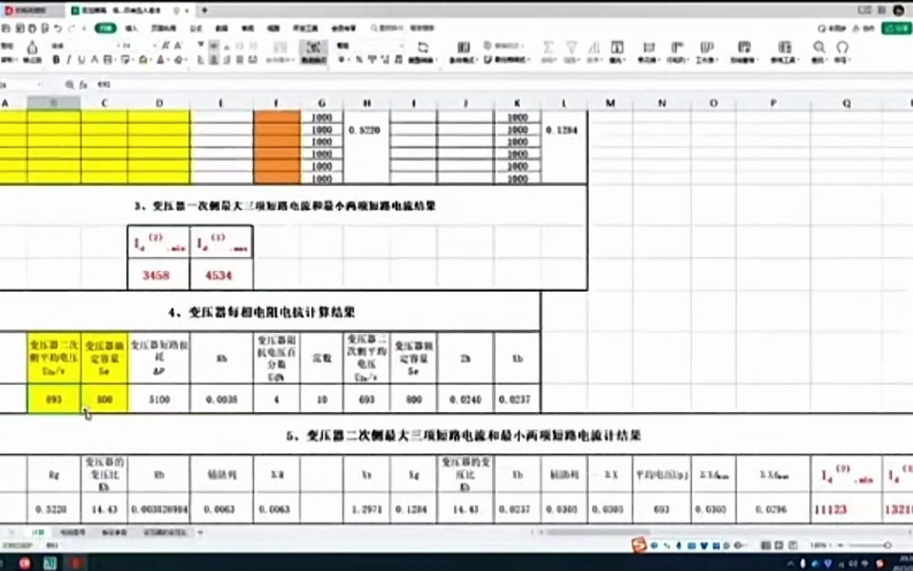
Task: Switch to the green Home ribbon tab
Action: point(106,28)
